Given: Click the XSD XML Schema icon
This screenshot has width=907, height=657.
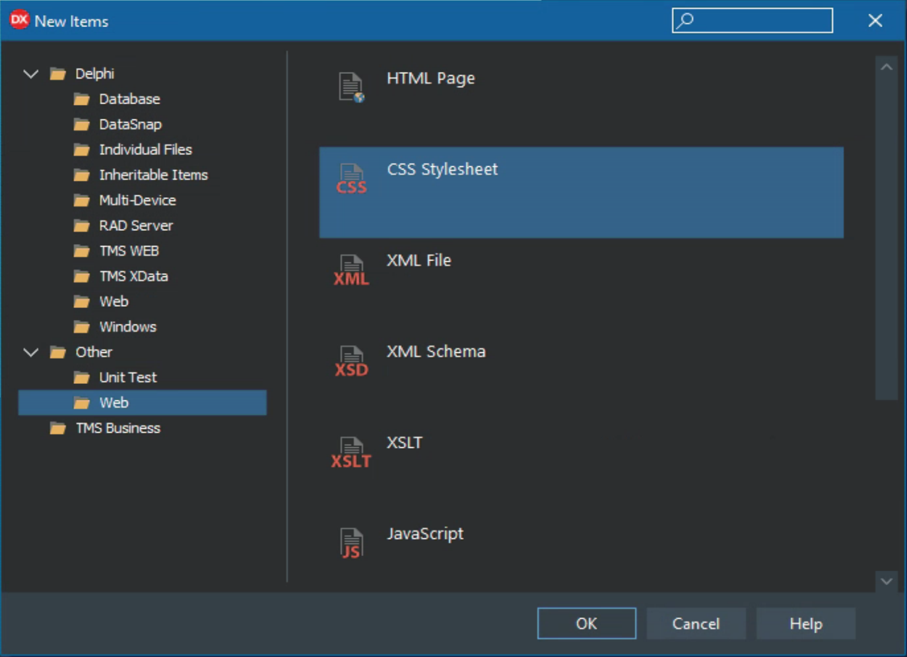Looking at the screenshot, I should pos(351,361).
